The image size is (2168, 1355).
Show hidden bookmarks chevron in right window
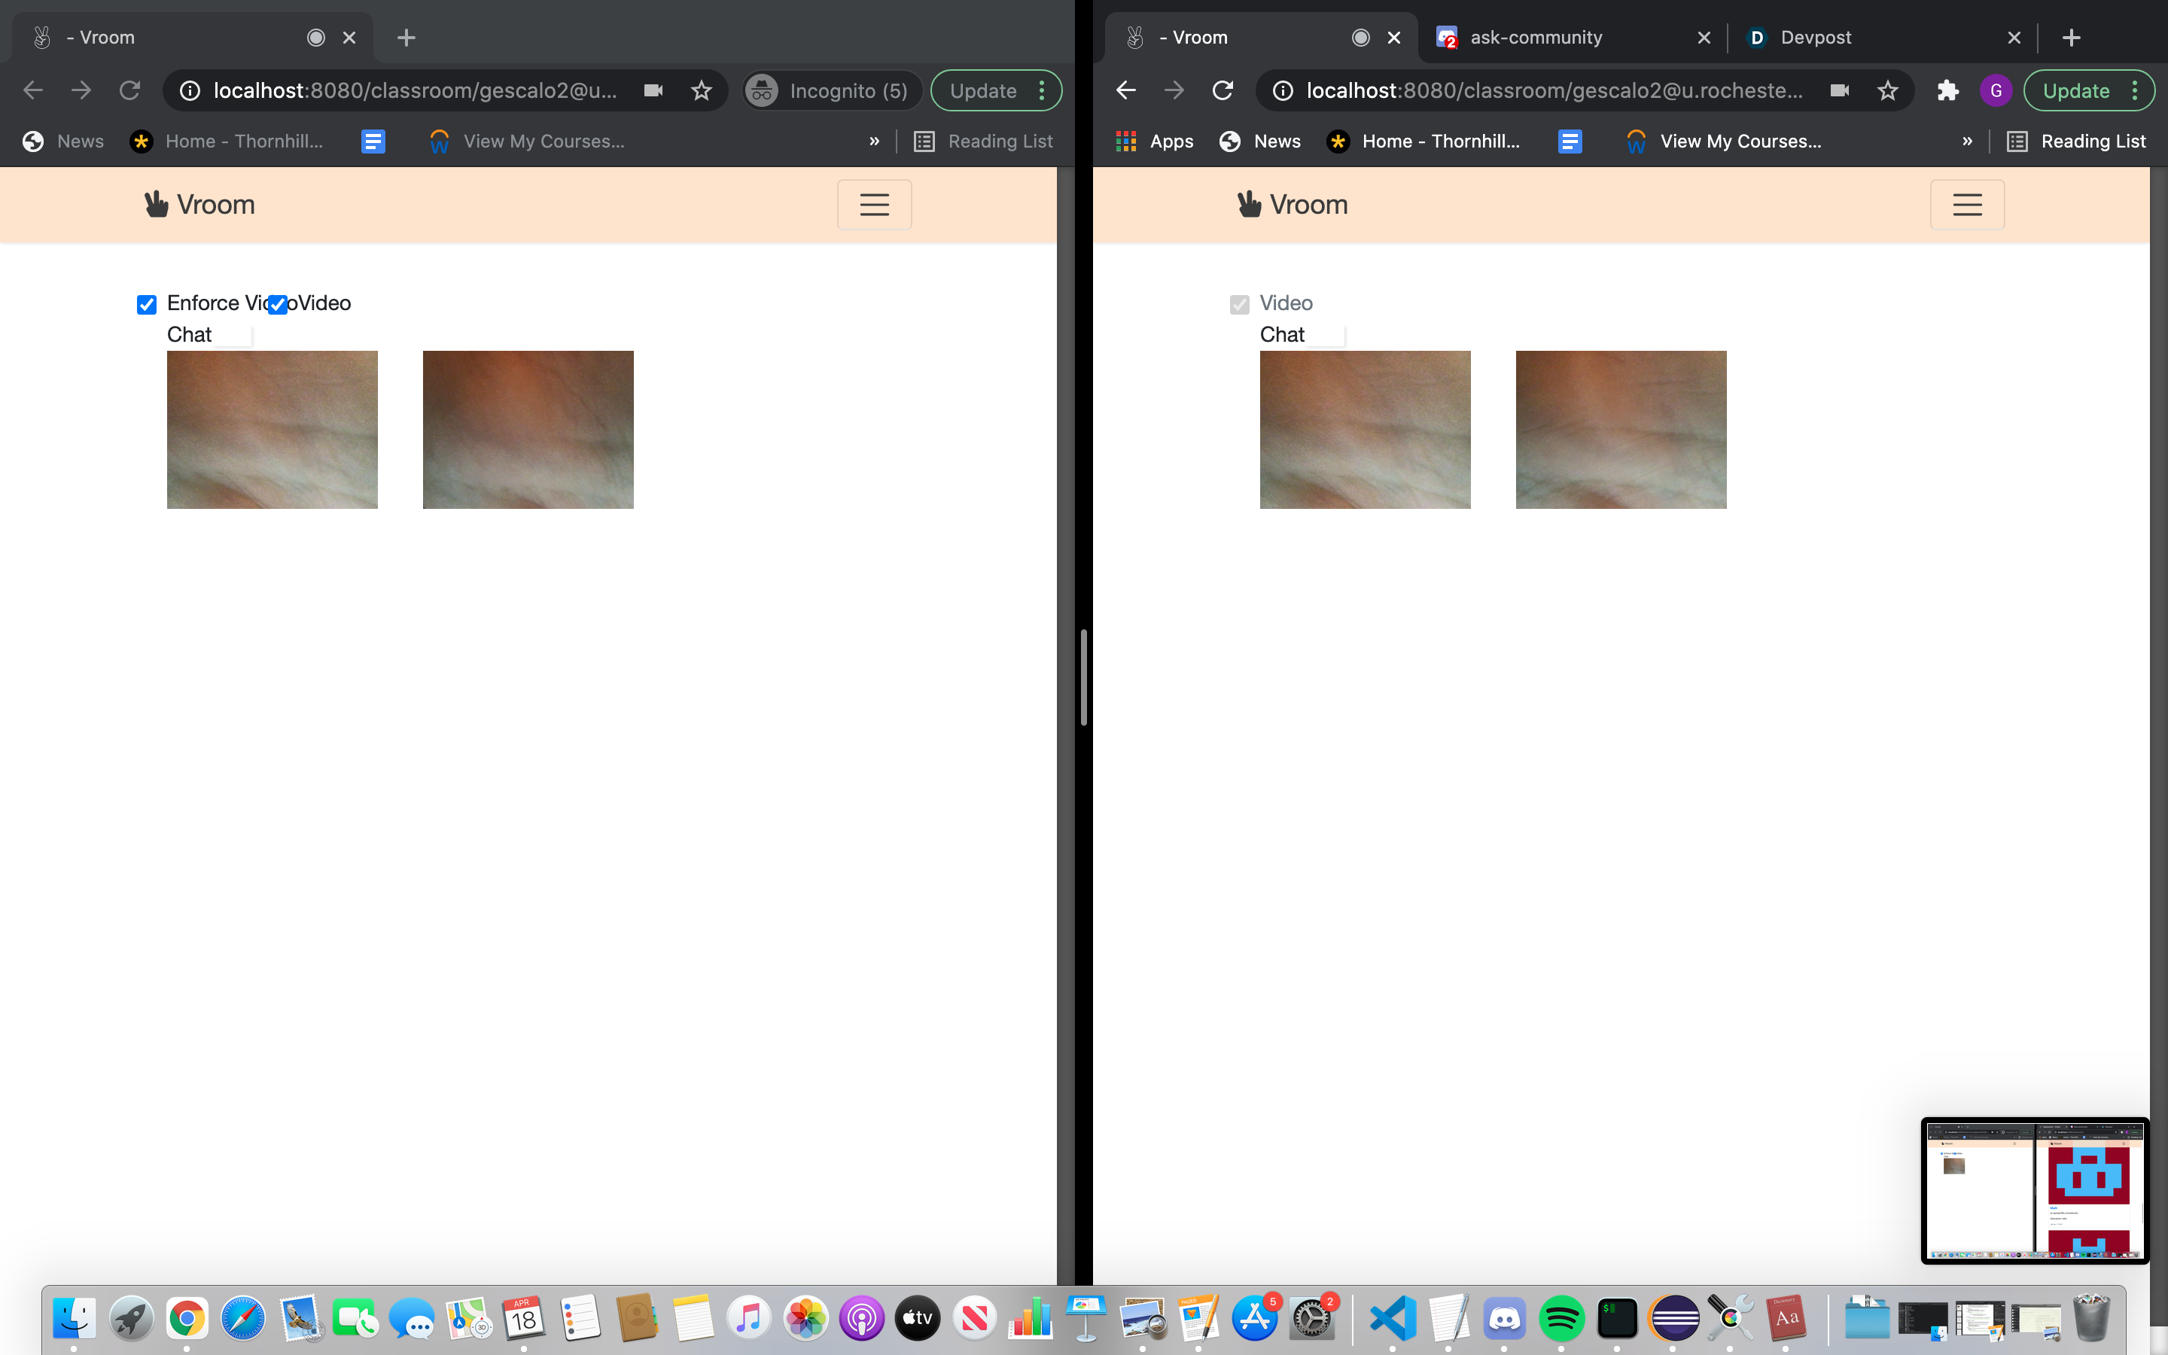coord(1967,141)
